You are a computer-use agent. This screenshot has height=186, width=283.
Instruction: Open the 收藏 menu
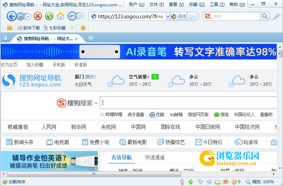pos(197,4)
